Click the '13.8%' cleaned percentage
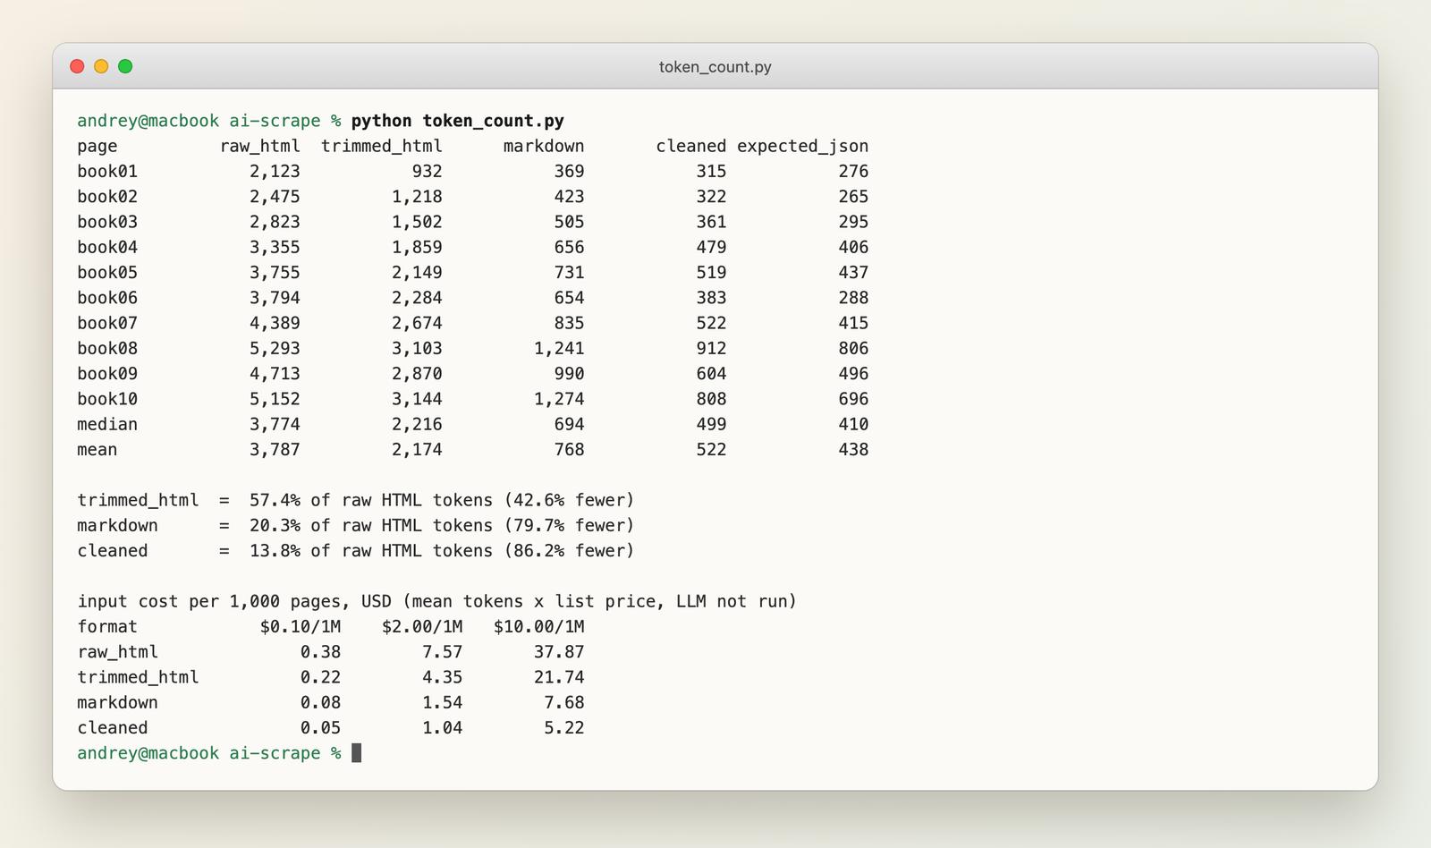Image resolution: width=1431 pixels, height=848 pixels. [275, 550]
